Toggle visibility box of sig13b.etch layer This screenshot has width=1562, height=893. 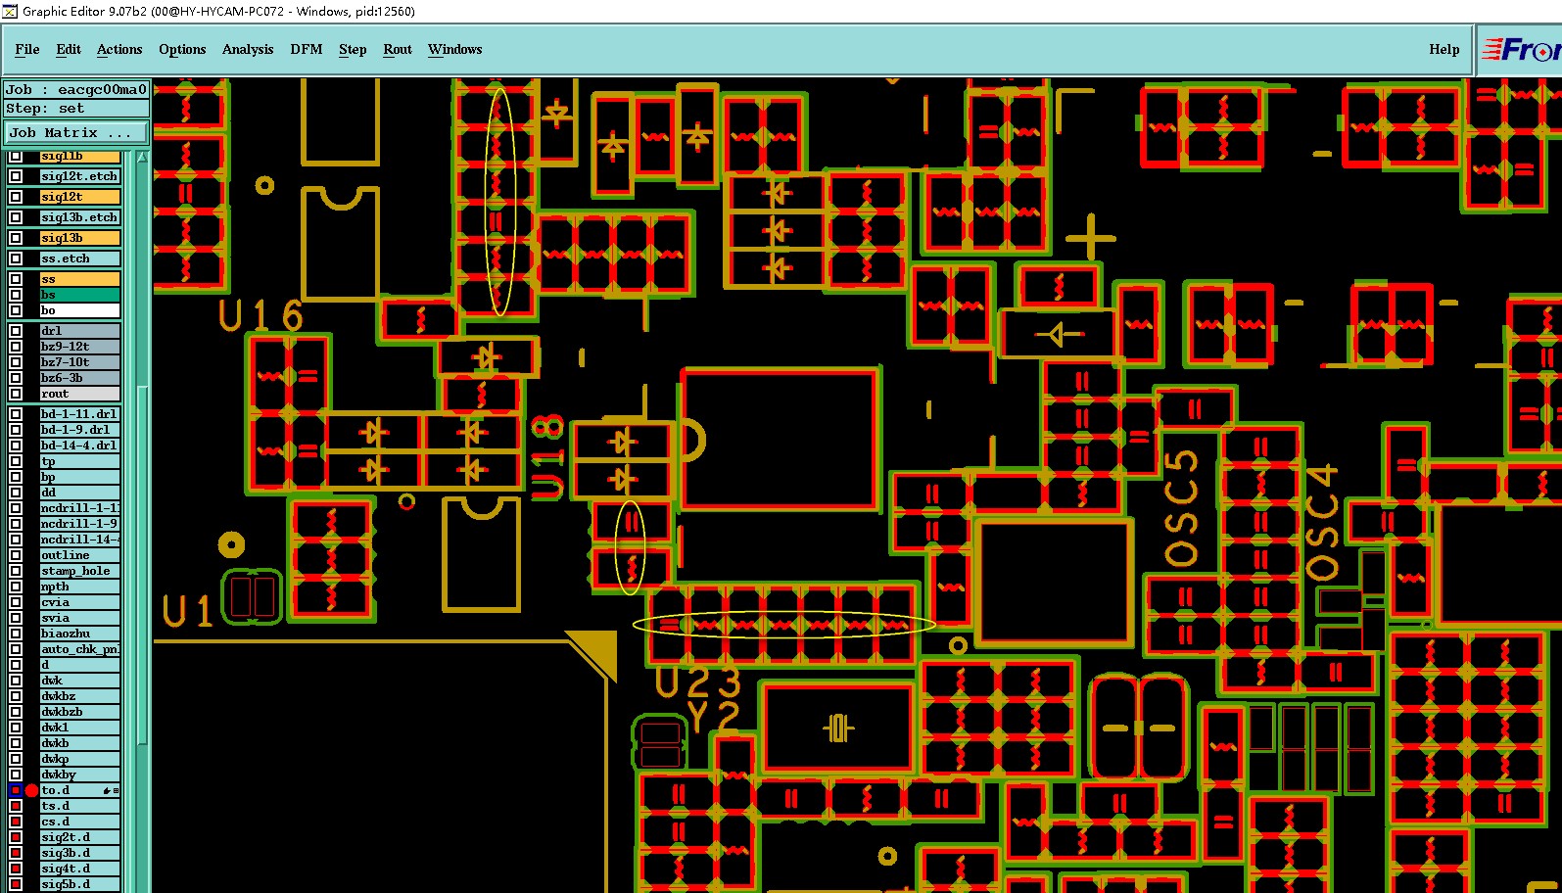(16, 217)
